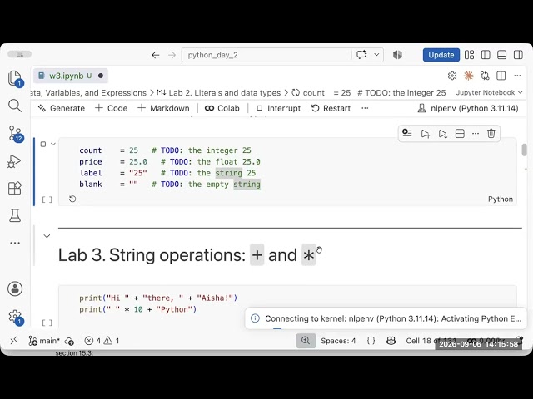Split the editor to the right

point(501,76)
